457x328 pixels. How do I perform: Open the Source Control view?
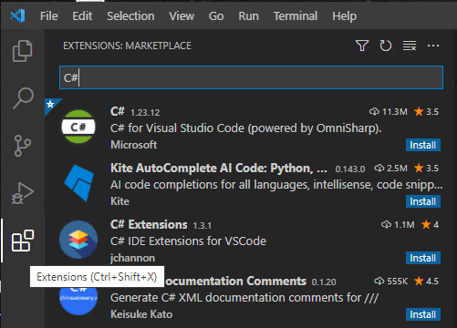23,146
